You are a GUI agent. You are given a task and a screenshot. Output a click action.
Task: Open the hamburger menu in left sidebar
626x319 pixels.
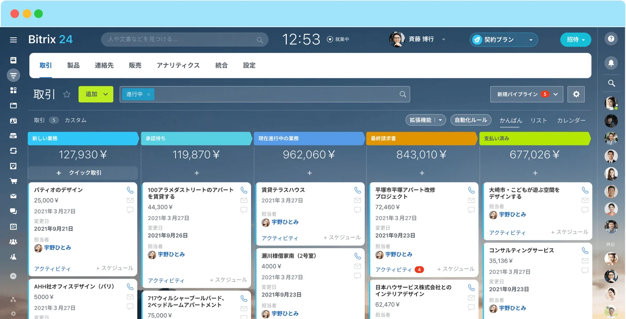click(x=14, y=40)
